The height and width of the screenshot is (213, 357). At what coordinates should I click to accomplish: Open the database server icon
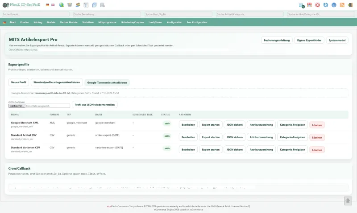[103, 5]
